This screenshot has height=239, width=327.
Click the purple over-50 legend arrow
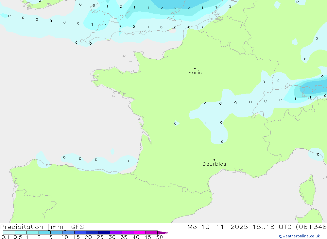pyautogui.click(x=163, y=232)
